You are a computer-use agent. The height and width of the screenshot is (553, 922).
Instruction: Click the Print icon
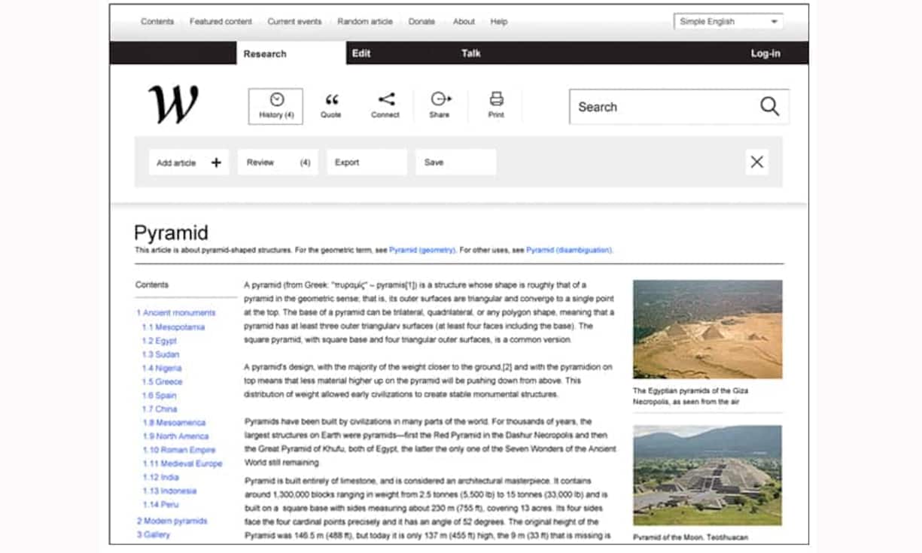496,99
